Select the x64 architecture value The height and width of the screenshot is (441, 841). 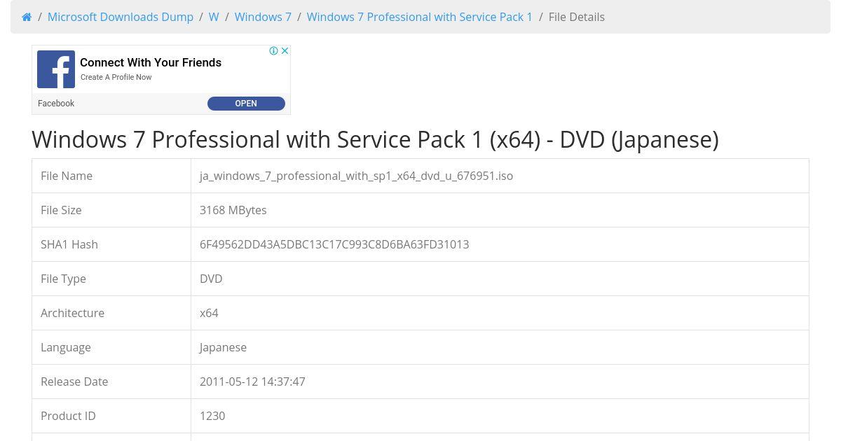(209, 313)
